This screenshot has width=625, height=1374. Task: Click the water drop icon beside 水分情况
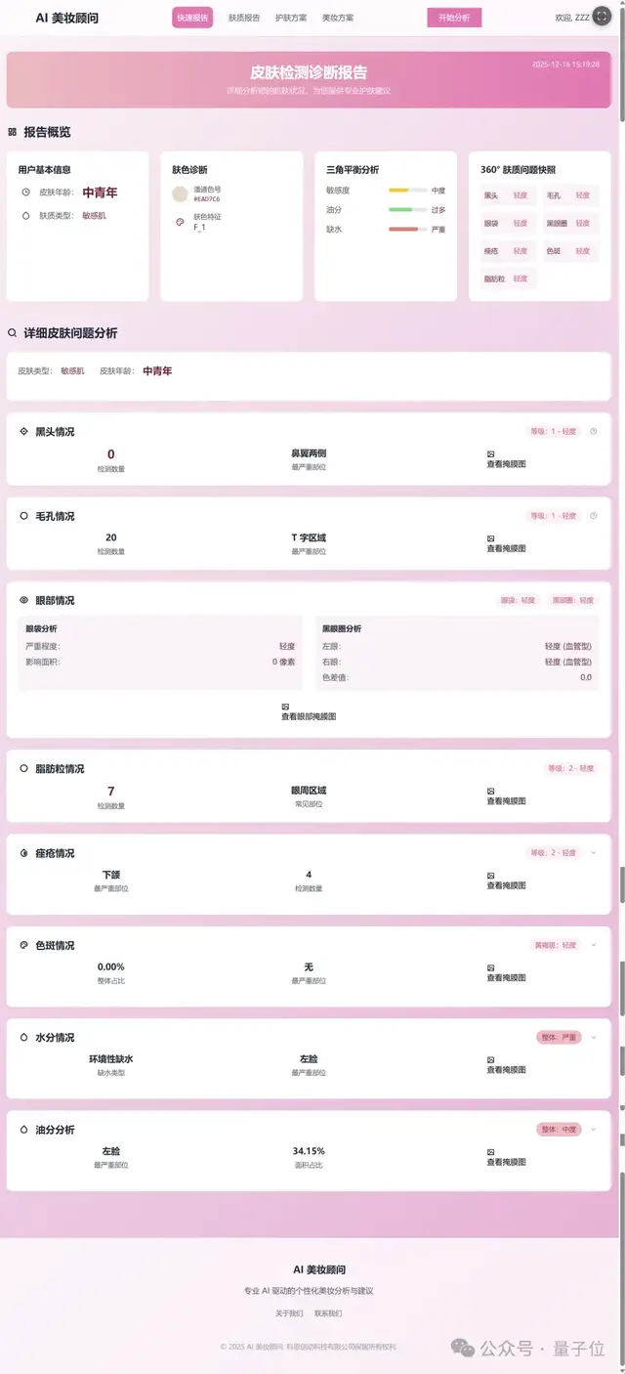point(24,1037)
